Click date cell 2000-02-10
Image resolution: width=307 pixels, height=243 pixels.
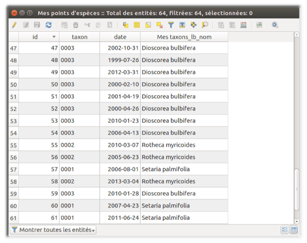(x=120, y=84)
